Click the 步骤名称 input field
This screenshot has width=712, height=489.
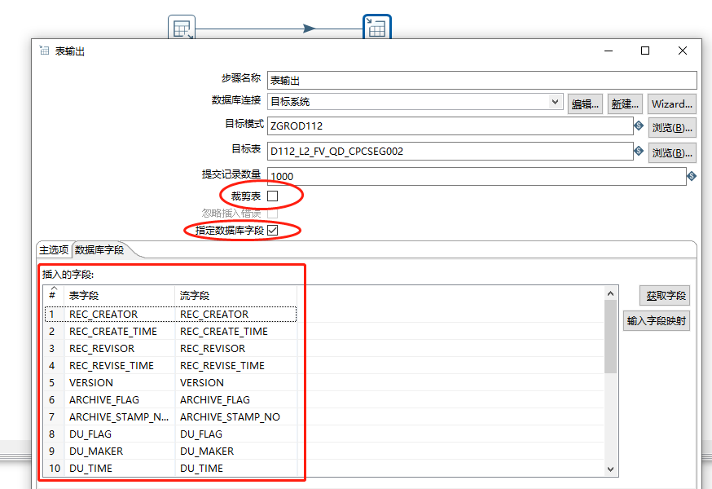click(481, 81)
